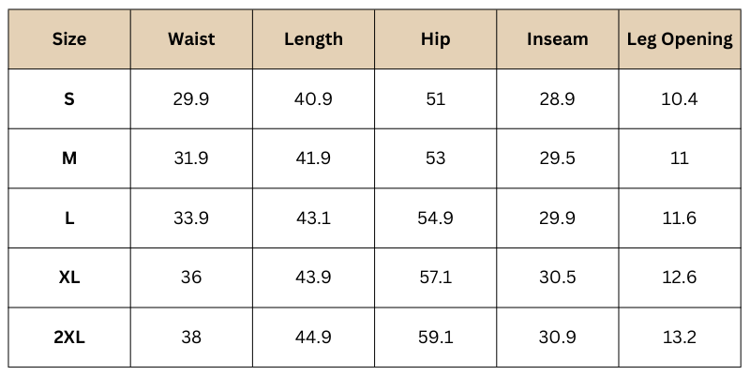Select length value 43.1 for size L
The image size is (750, 375).
point(313,218)
